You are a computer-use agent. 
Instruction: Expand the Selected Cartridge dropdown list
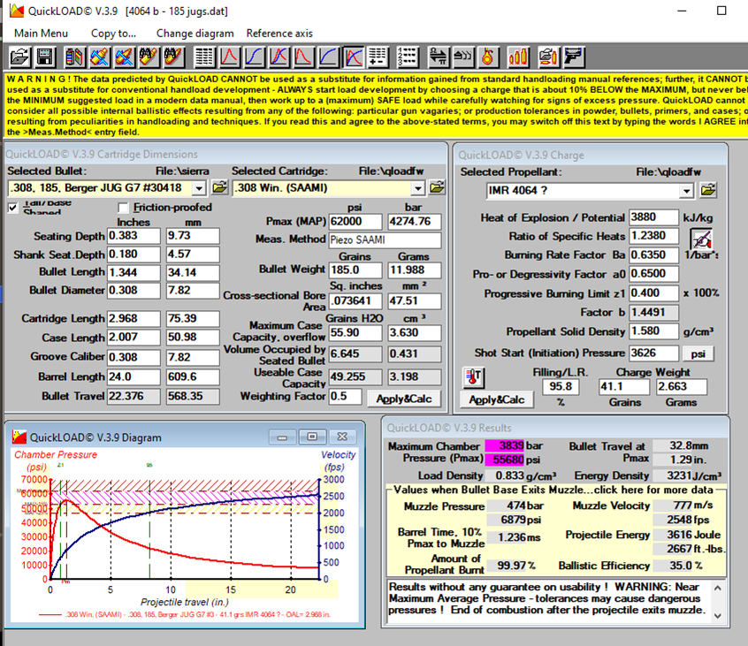click(418, 188)
